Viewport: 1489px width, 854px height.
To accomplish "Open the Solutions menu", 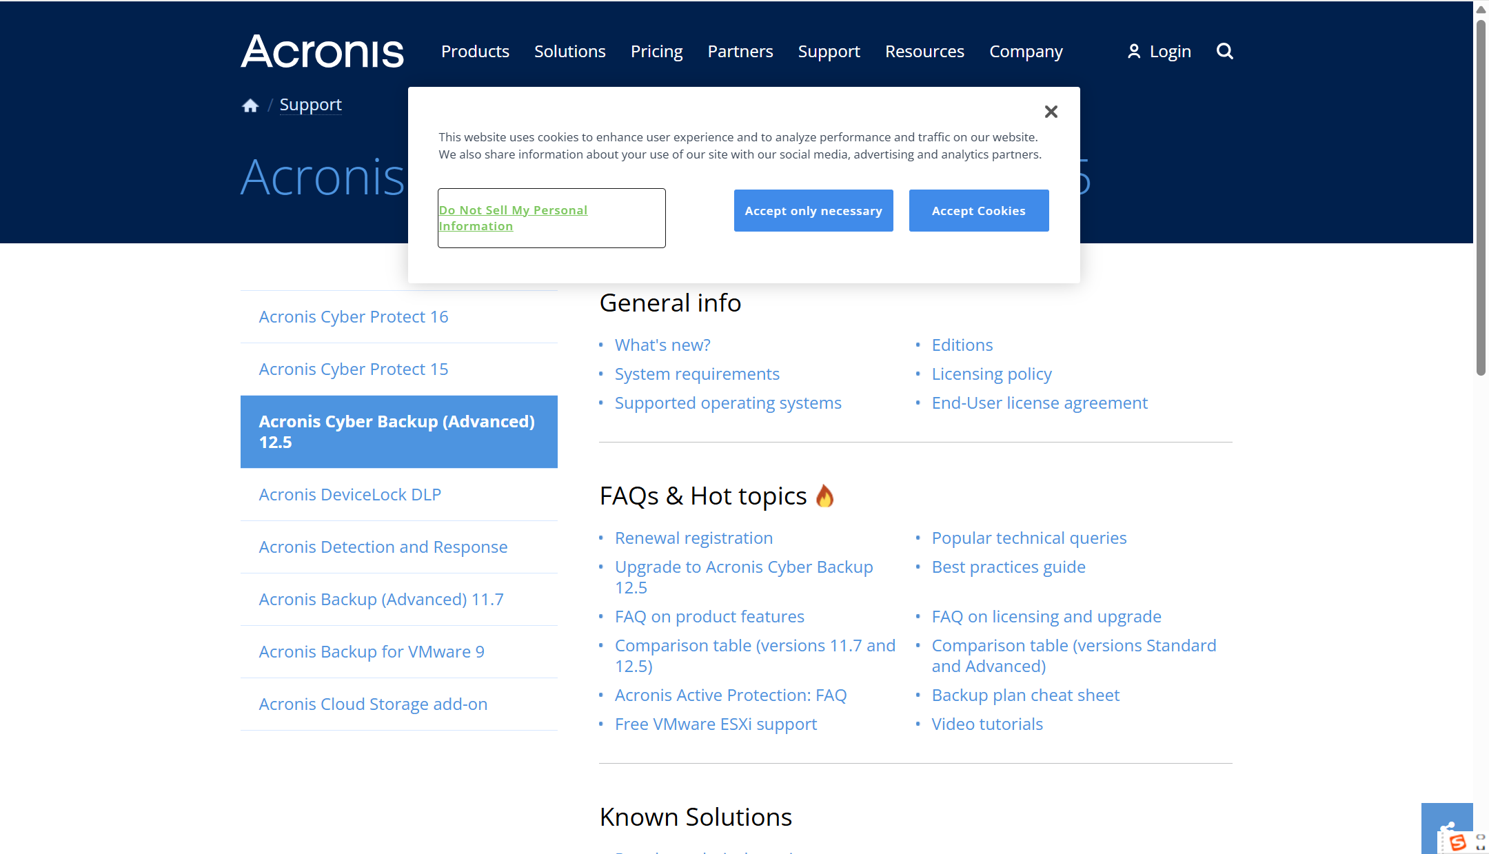I will coord(569,52).
